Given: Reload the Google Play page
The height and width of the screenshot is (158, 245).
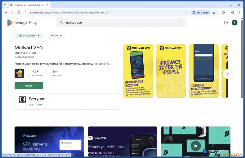Looking at the screenshot, I should [19, 12].
